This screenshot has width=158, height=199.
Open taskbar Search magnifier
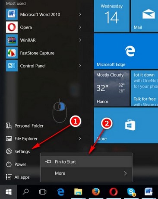point(26,192)
